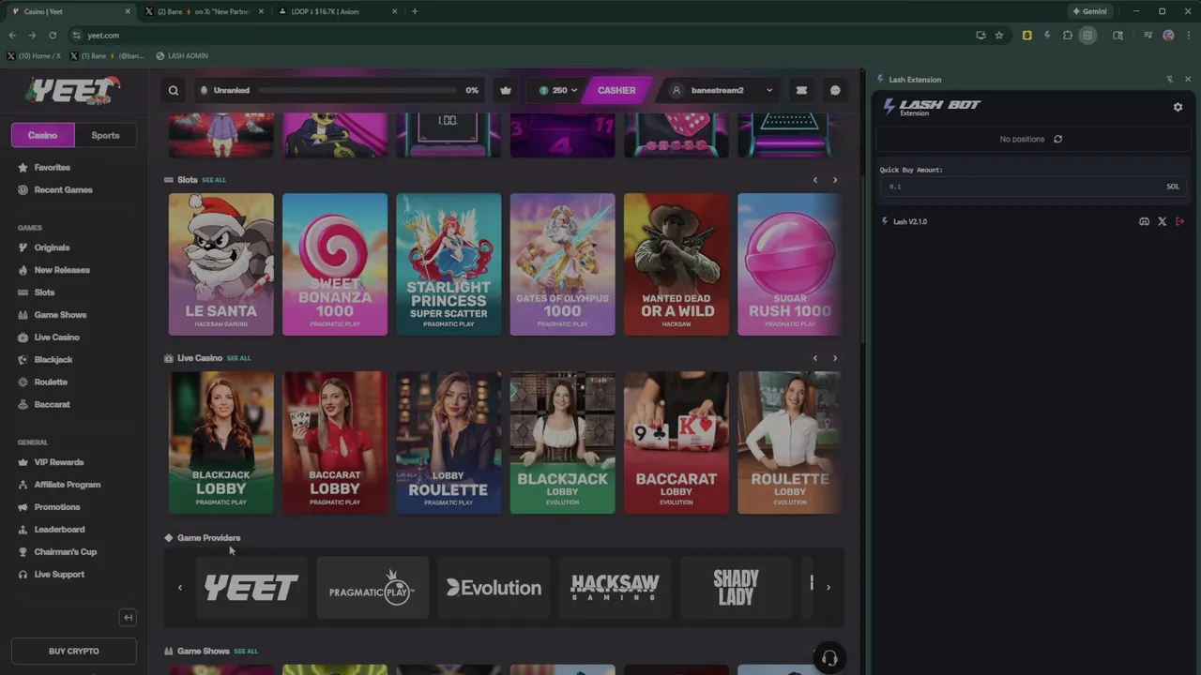1201x675 pixels.
Task: Pin the Lash Extension side panel
Action: [1170, 79]
